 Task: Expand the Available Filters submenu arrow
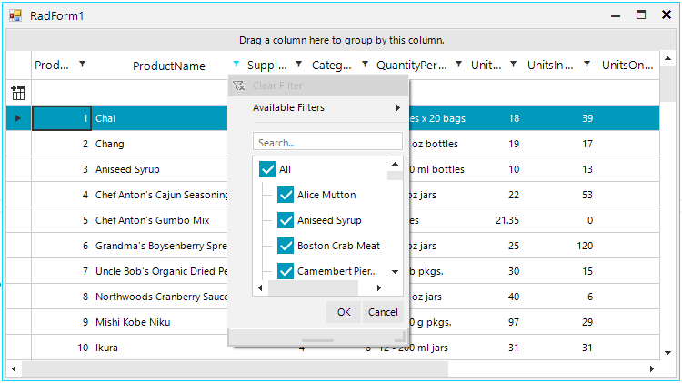tap(397, 108)
